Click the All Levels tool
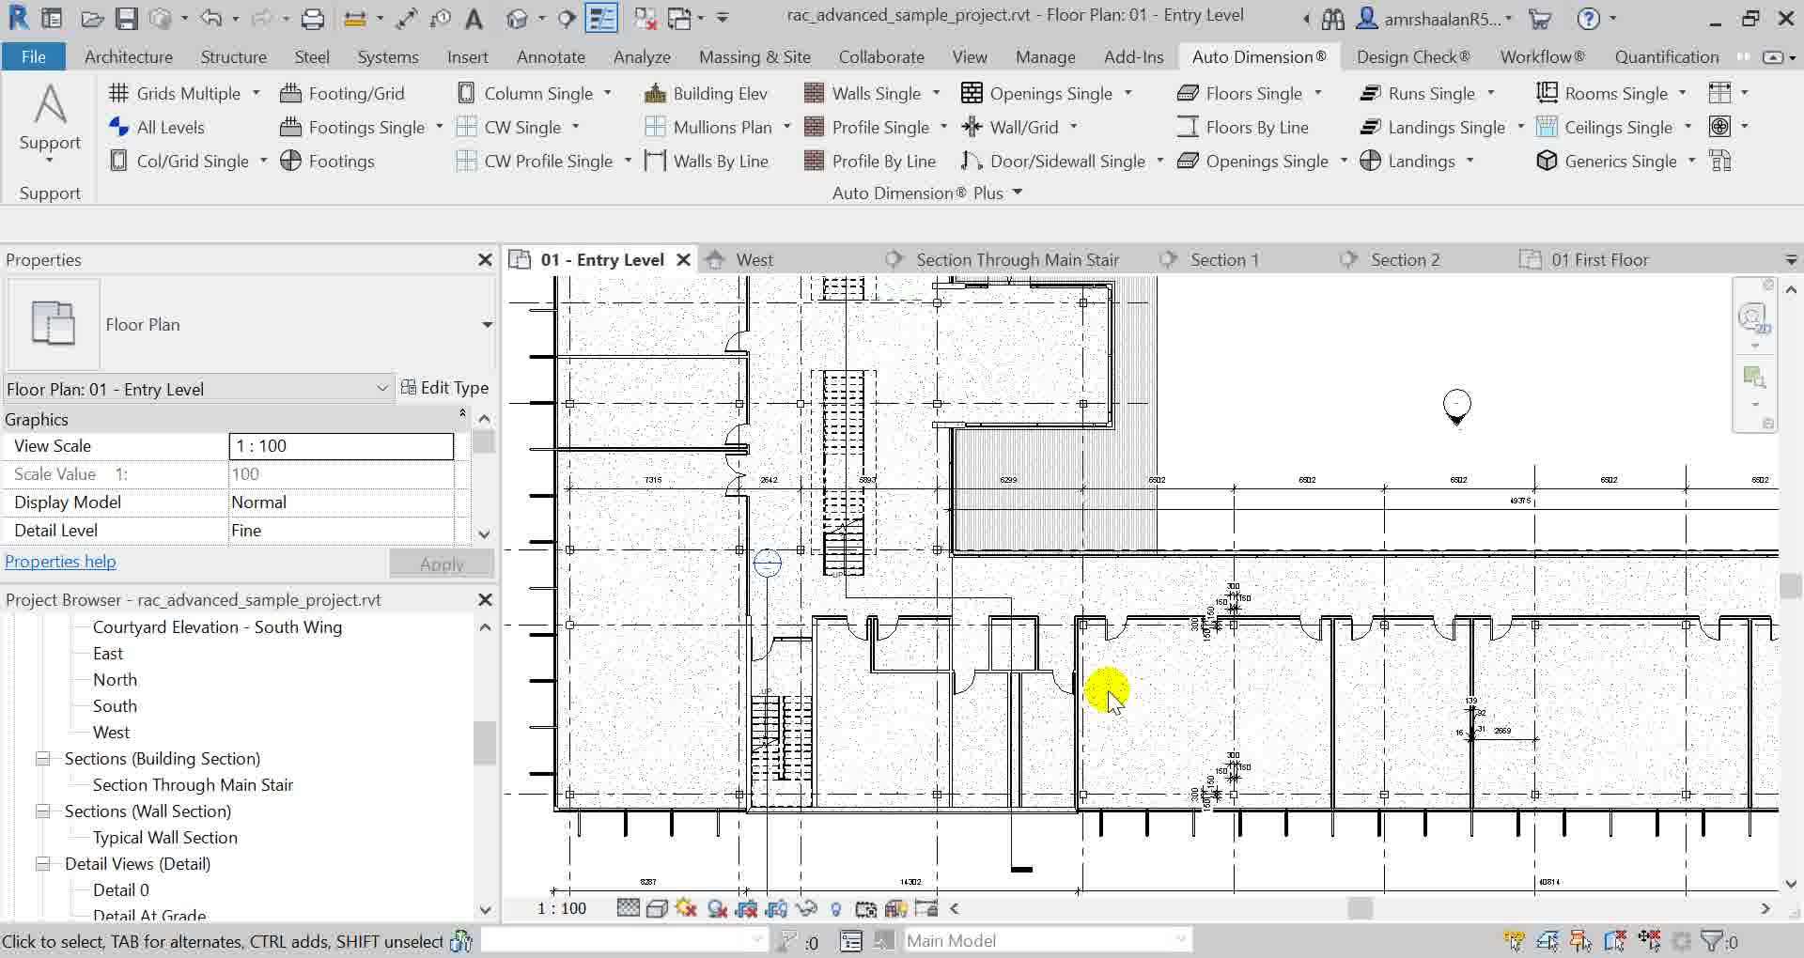The width and height of the screenshot is (1804, 958). [x=157, y=127]
